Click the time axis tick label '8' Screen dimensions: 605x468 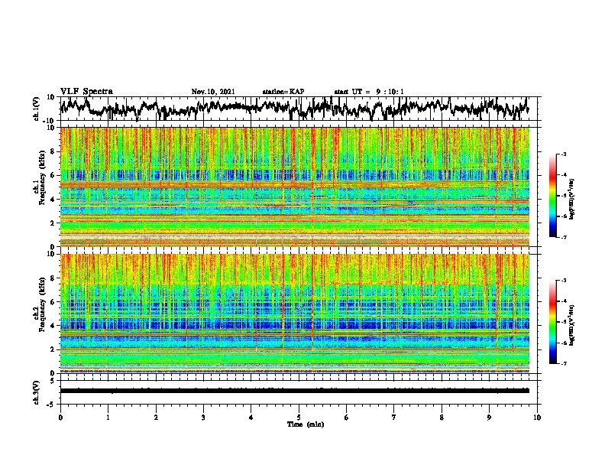point(442,418)
